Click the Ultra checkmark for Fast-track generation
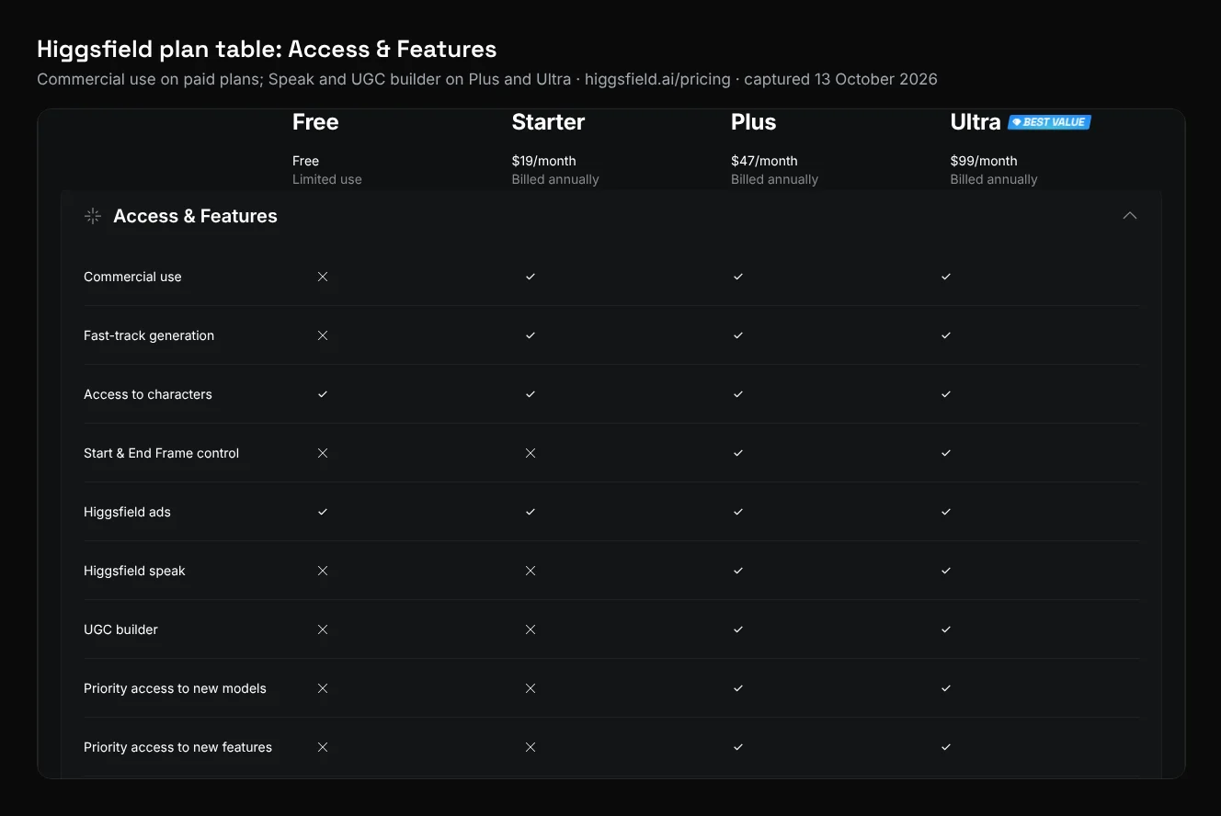The height and width of the screenshot is (816, 1221). tap(946, 335)
